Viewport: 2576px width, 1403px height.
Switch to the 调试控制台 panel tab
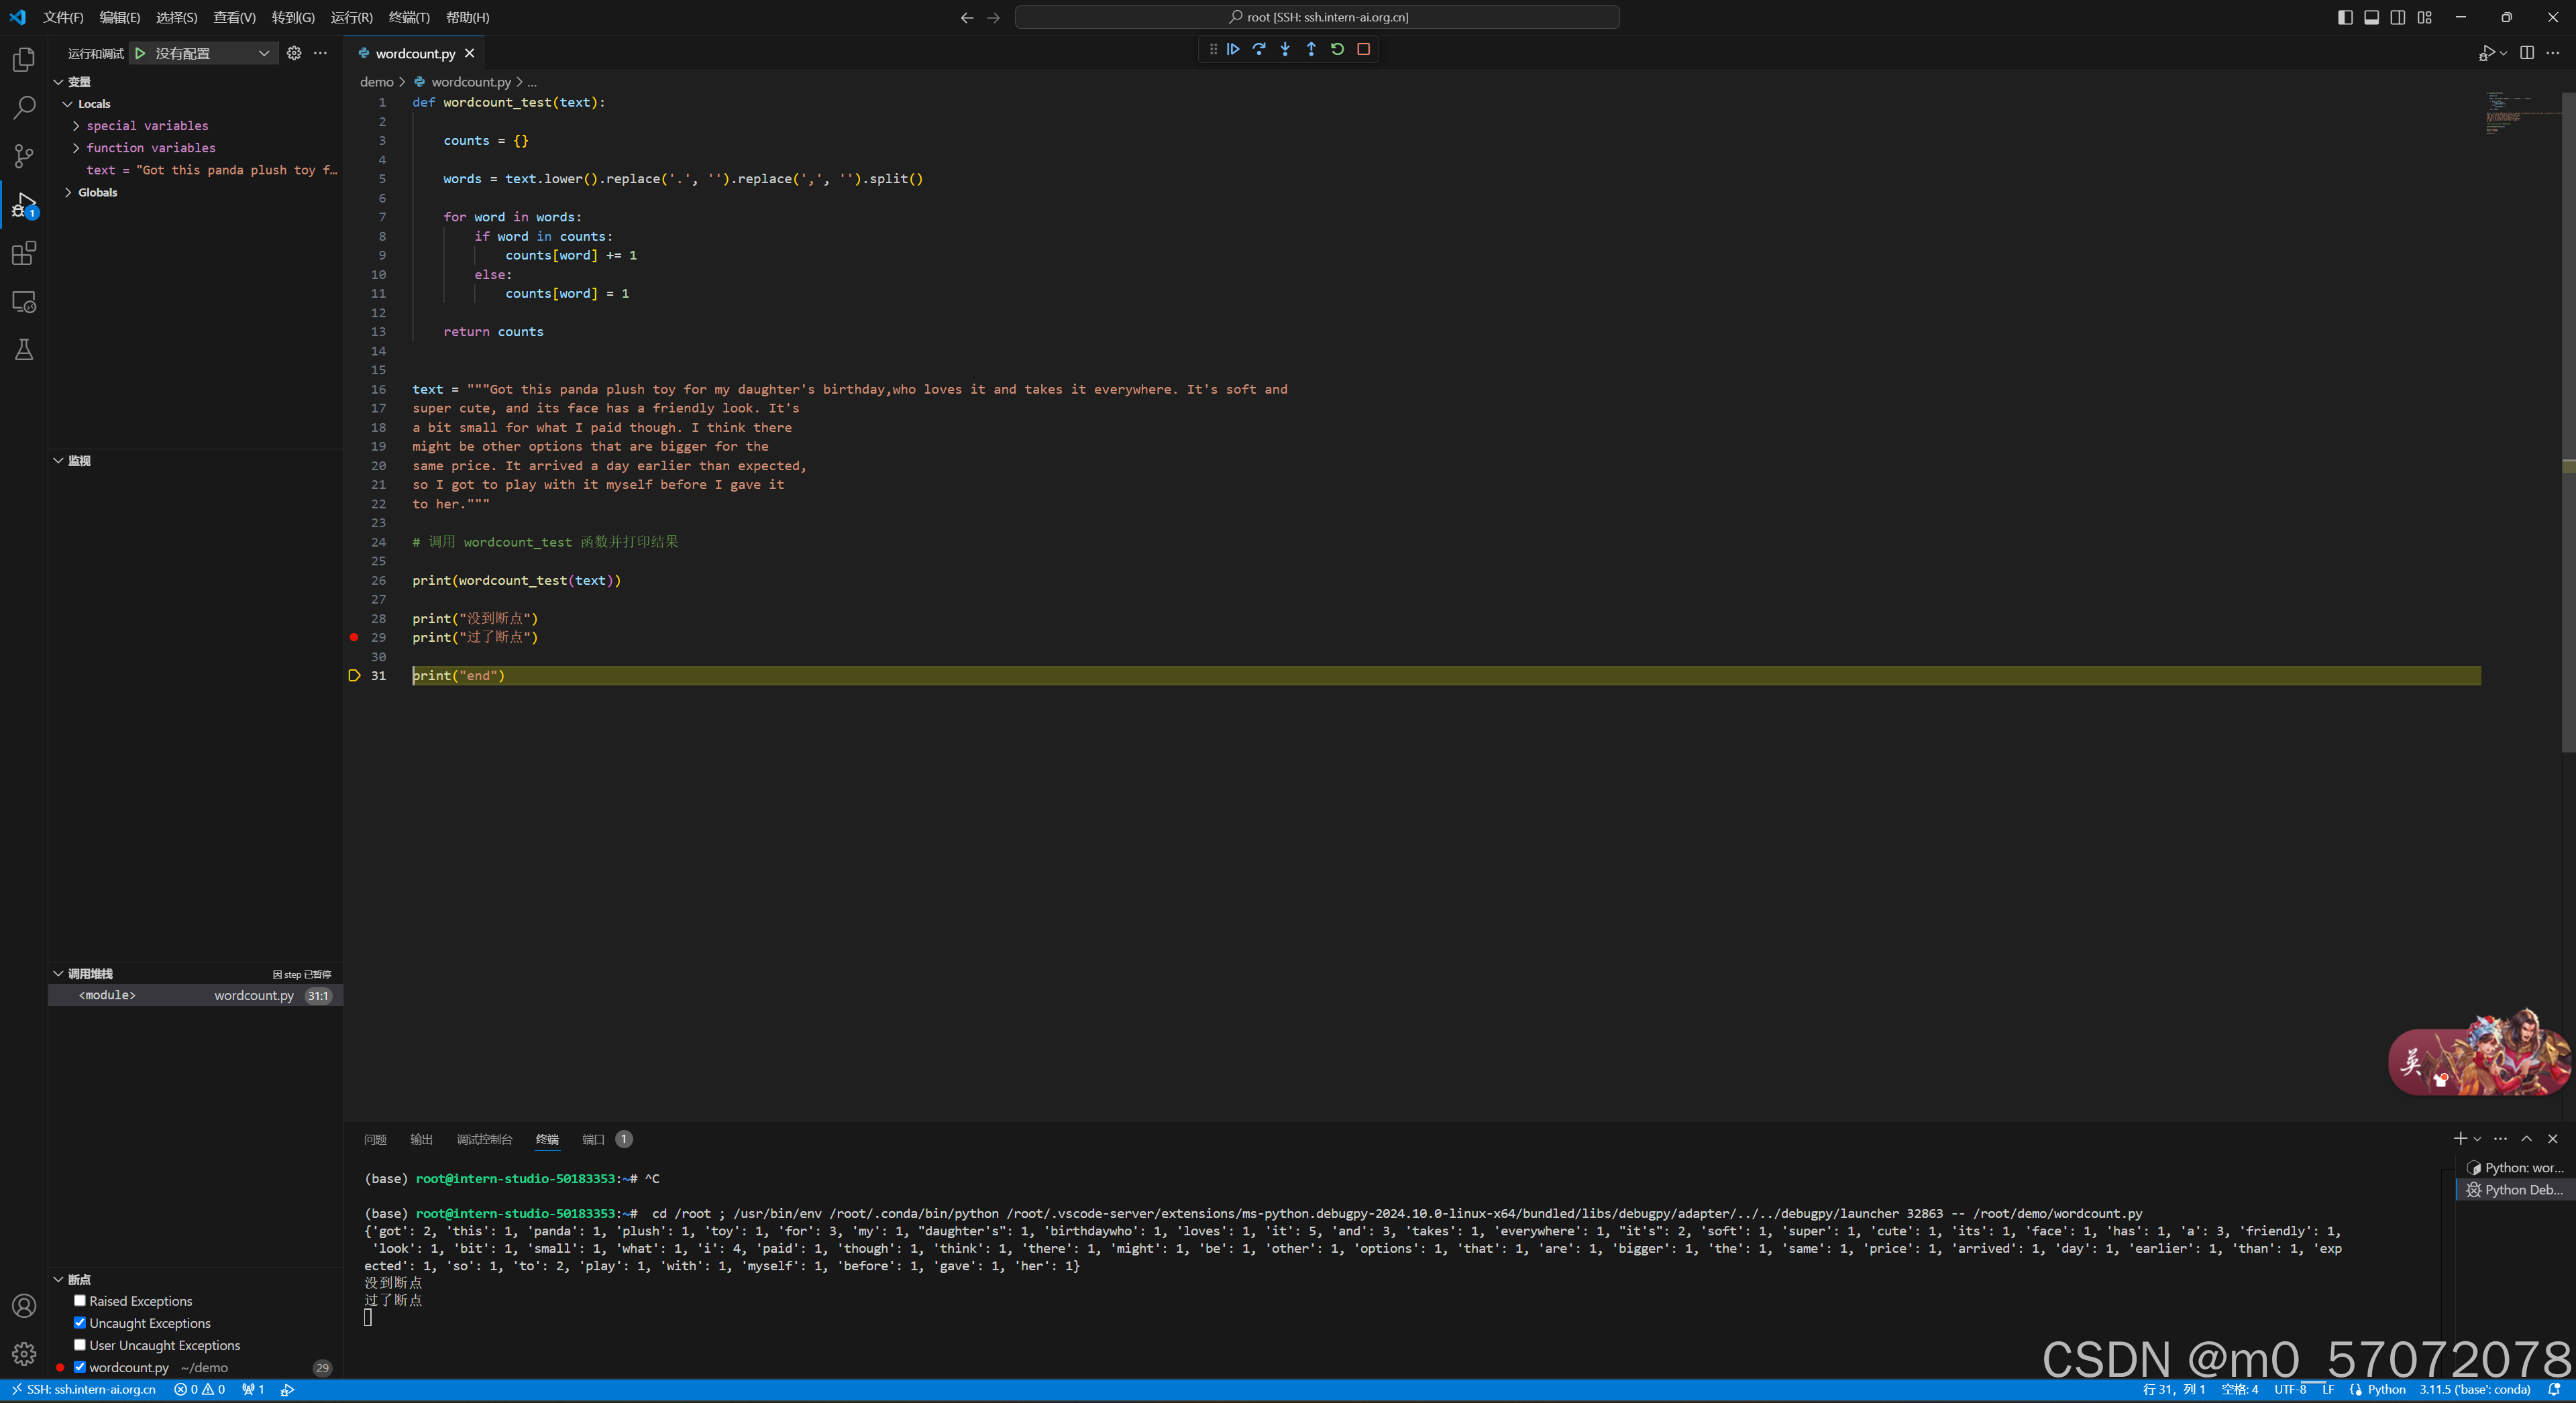click(484, 1139)
